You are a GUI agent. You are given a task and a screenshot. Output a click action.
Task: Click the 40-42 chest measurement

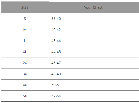[56, 30]
